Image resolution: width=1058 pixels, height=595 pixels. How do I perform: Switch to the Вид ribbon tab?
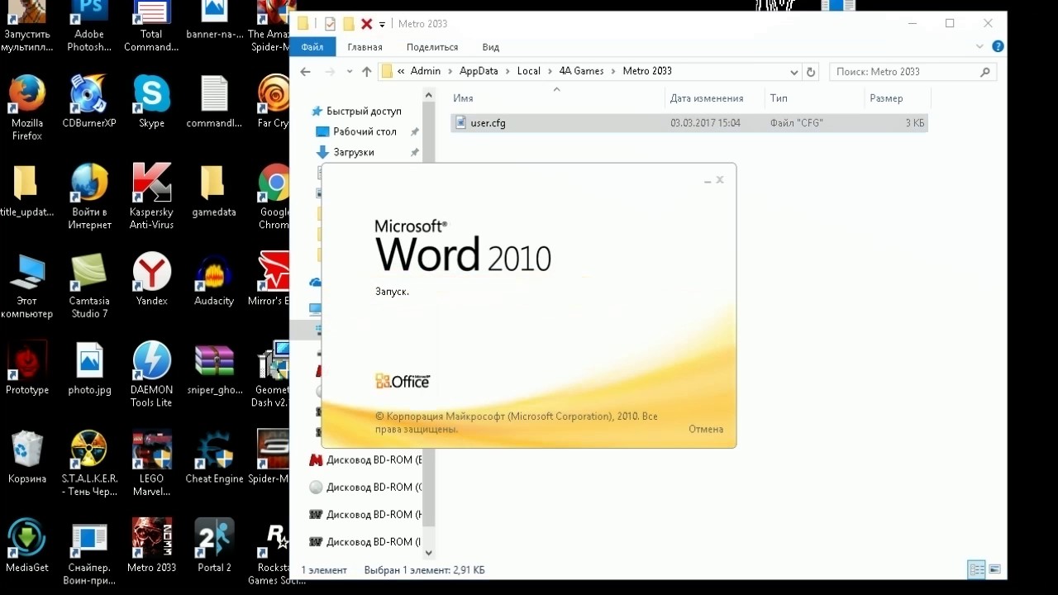pos(491,47)
